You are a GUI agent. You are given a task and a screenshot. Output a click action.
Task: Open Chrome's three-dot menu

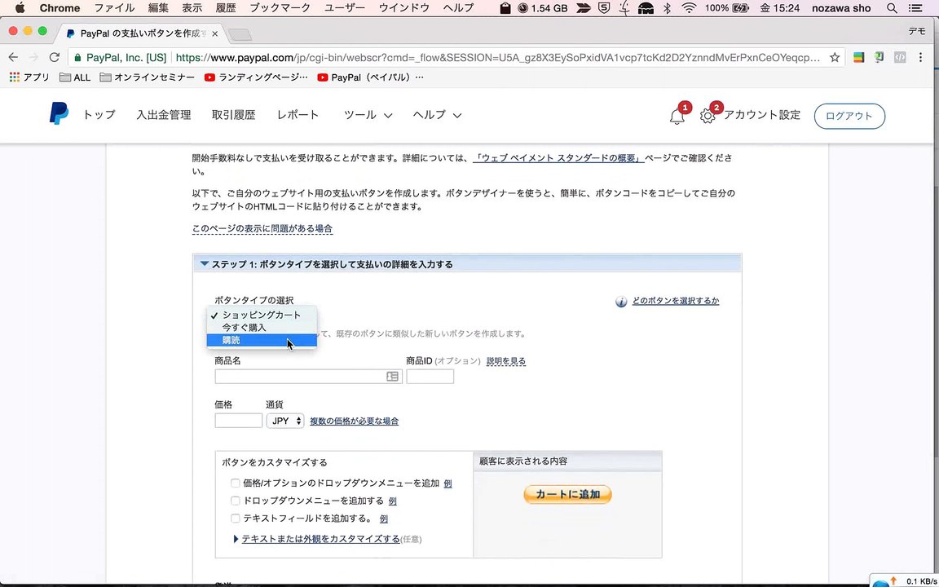pyautogui.click(x=920, y=58)
